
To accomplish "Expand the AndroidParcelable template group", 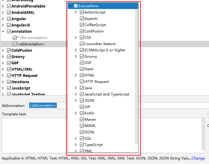I will [x=3, y=6].
